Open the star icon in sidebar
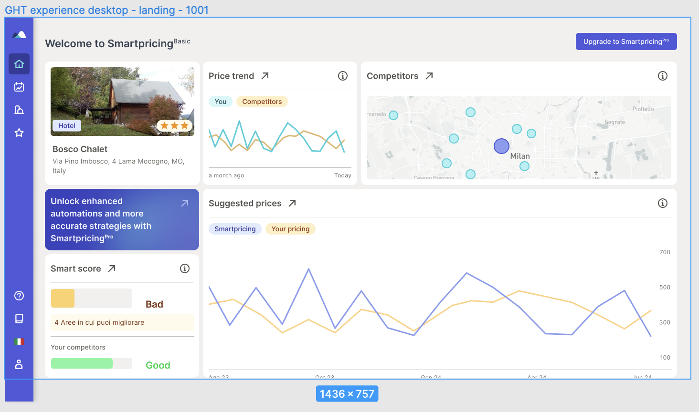The width and height of the screenshot is (699, 412). click(x=19, y=133)
